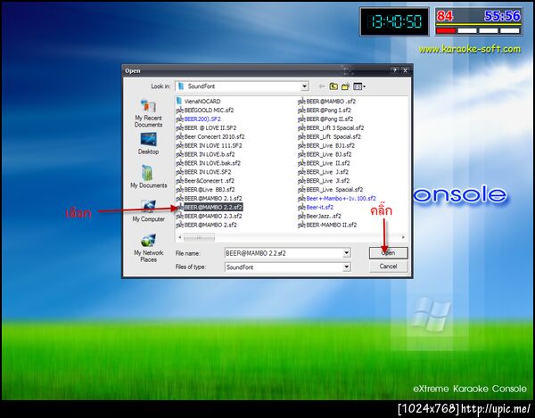Image resolution: width=535 pixels, height=418 pixels.
Task: Click the horizontal scrollbar thumb
Action: [x=199, y=237]
